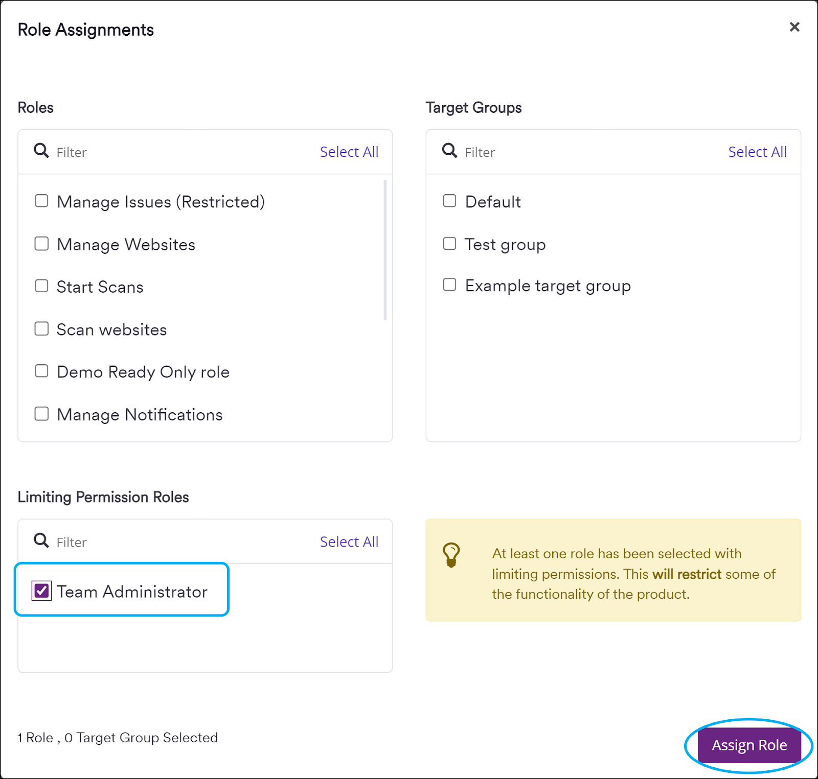Select the Start Scans role
Viewport: 818px width, 779px height.
pos(41,286)
